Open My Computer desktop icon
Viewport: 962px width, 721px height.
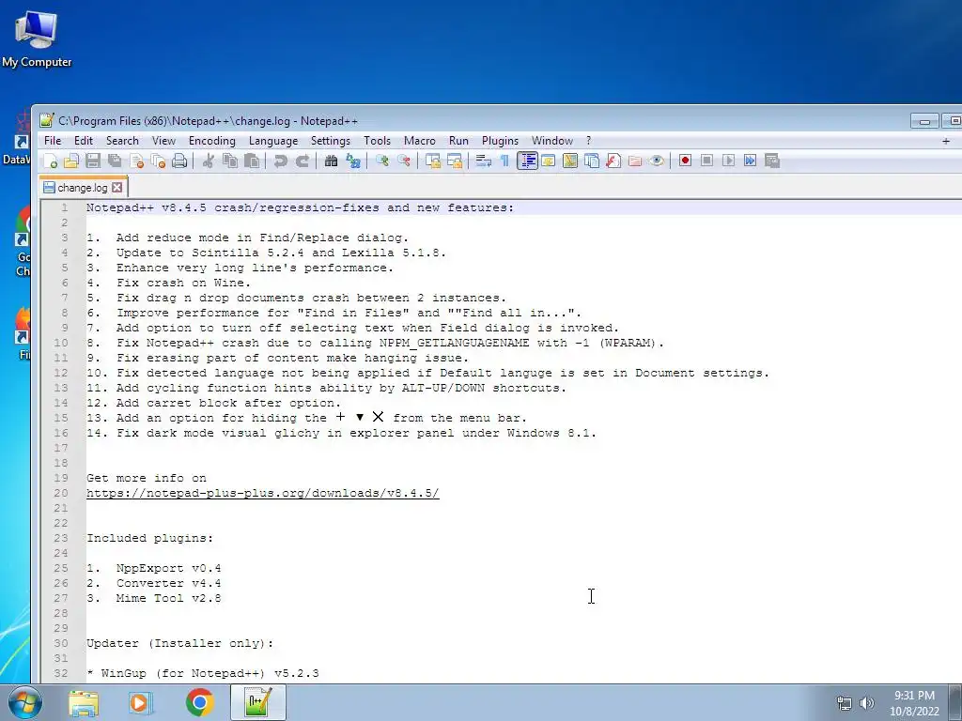[37, 38]
